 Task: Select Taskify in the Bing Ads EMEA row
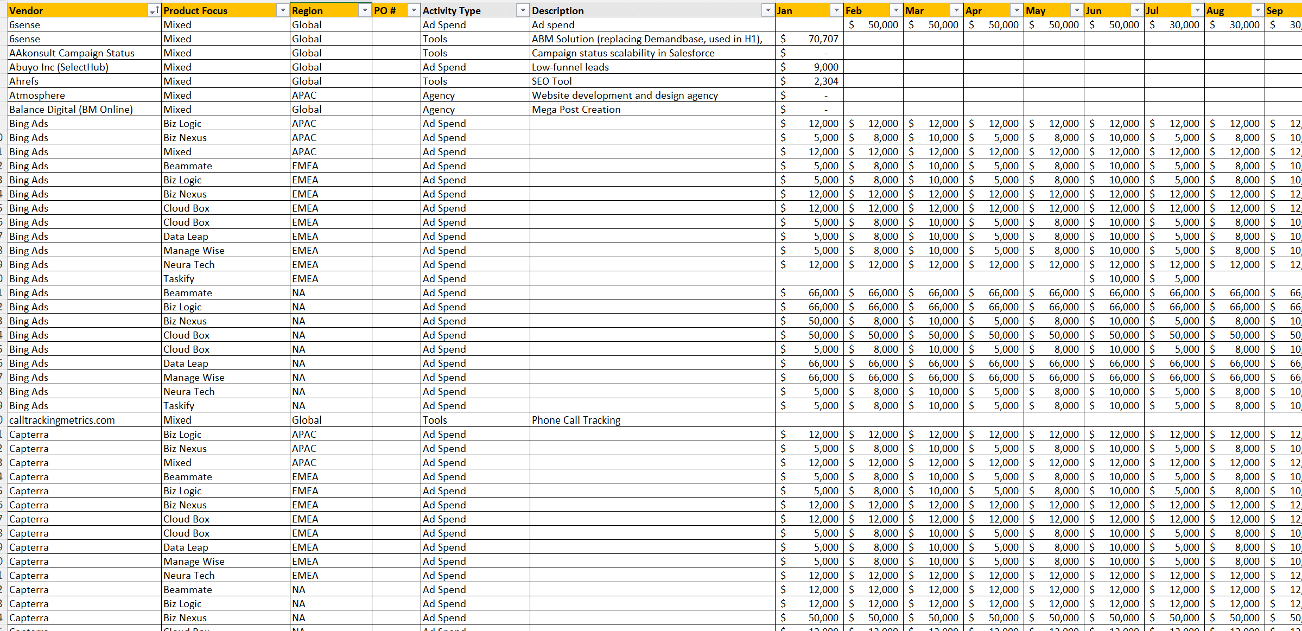226,278
